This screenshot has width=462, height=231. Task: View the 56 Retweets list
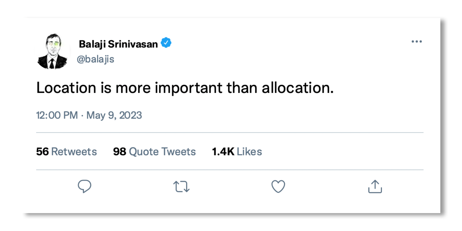click(x=66, y=152)
